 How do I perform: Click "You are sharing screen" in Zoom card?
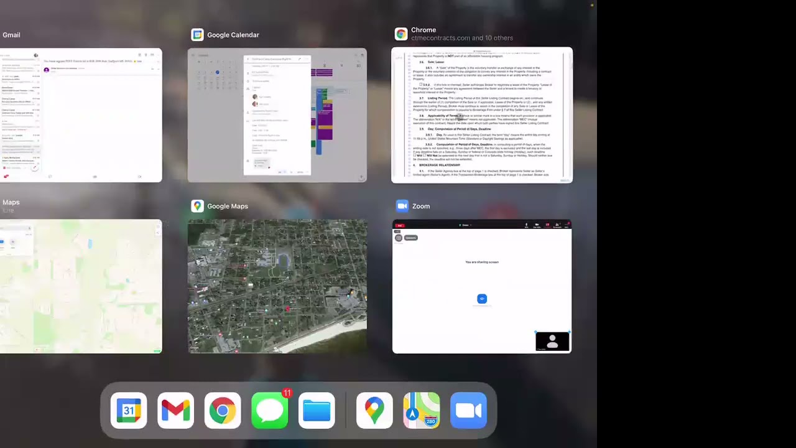click(482, 262)
